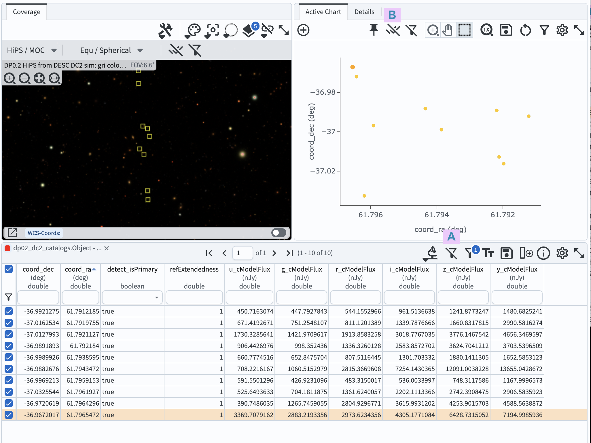Select the Coverage tab
This screenshot has height=443, width=591.
(26, 12)
